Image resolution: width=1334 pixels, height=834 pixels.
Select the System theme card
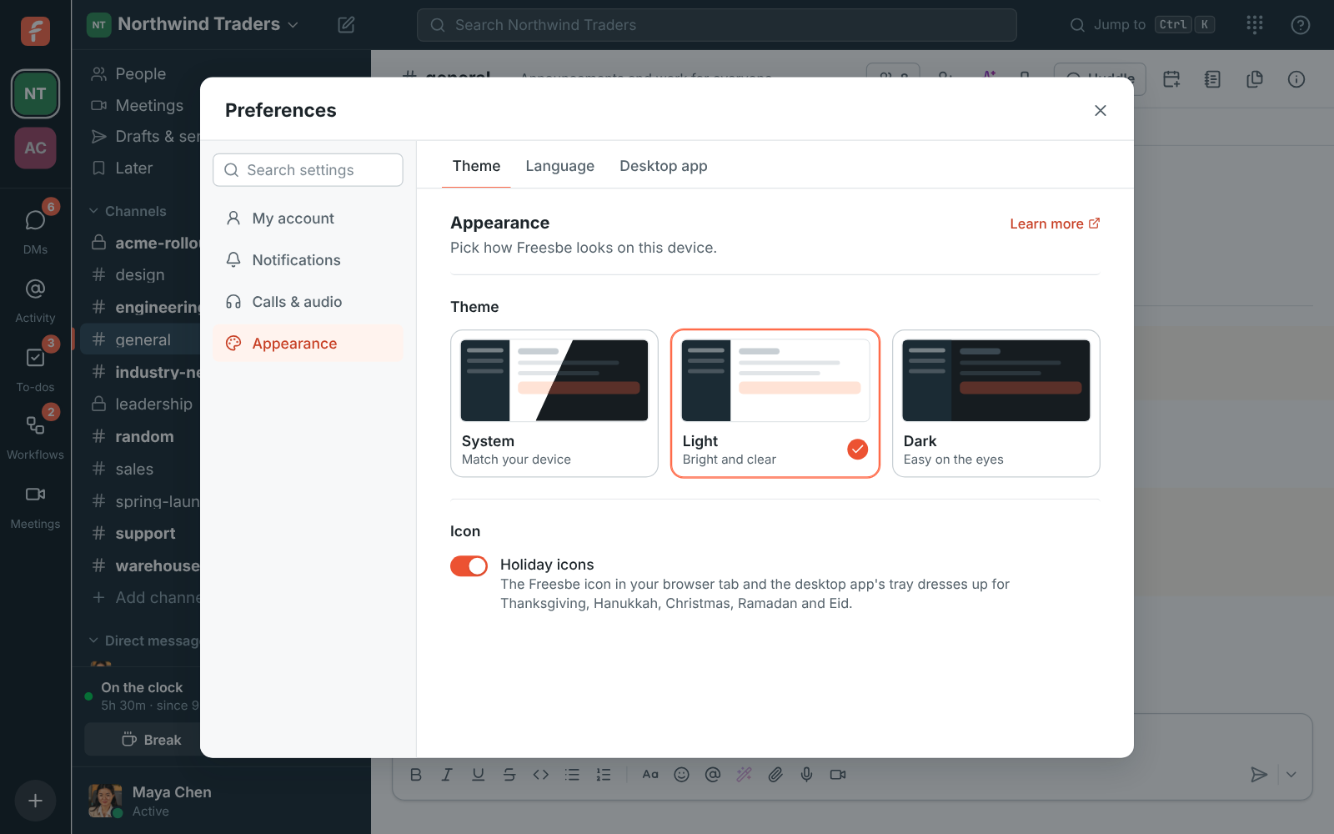coord(554,404)
